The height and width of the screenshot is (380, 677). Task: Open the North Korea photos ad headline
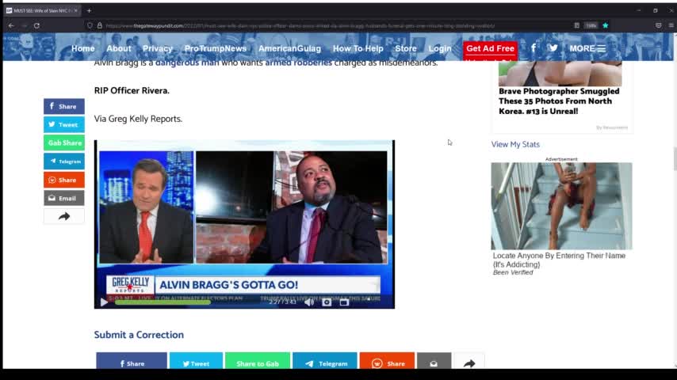point(559,101)
